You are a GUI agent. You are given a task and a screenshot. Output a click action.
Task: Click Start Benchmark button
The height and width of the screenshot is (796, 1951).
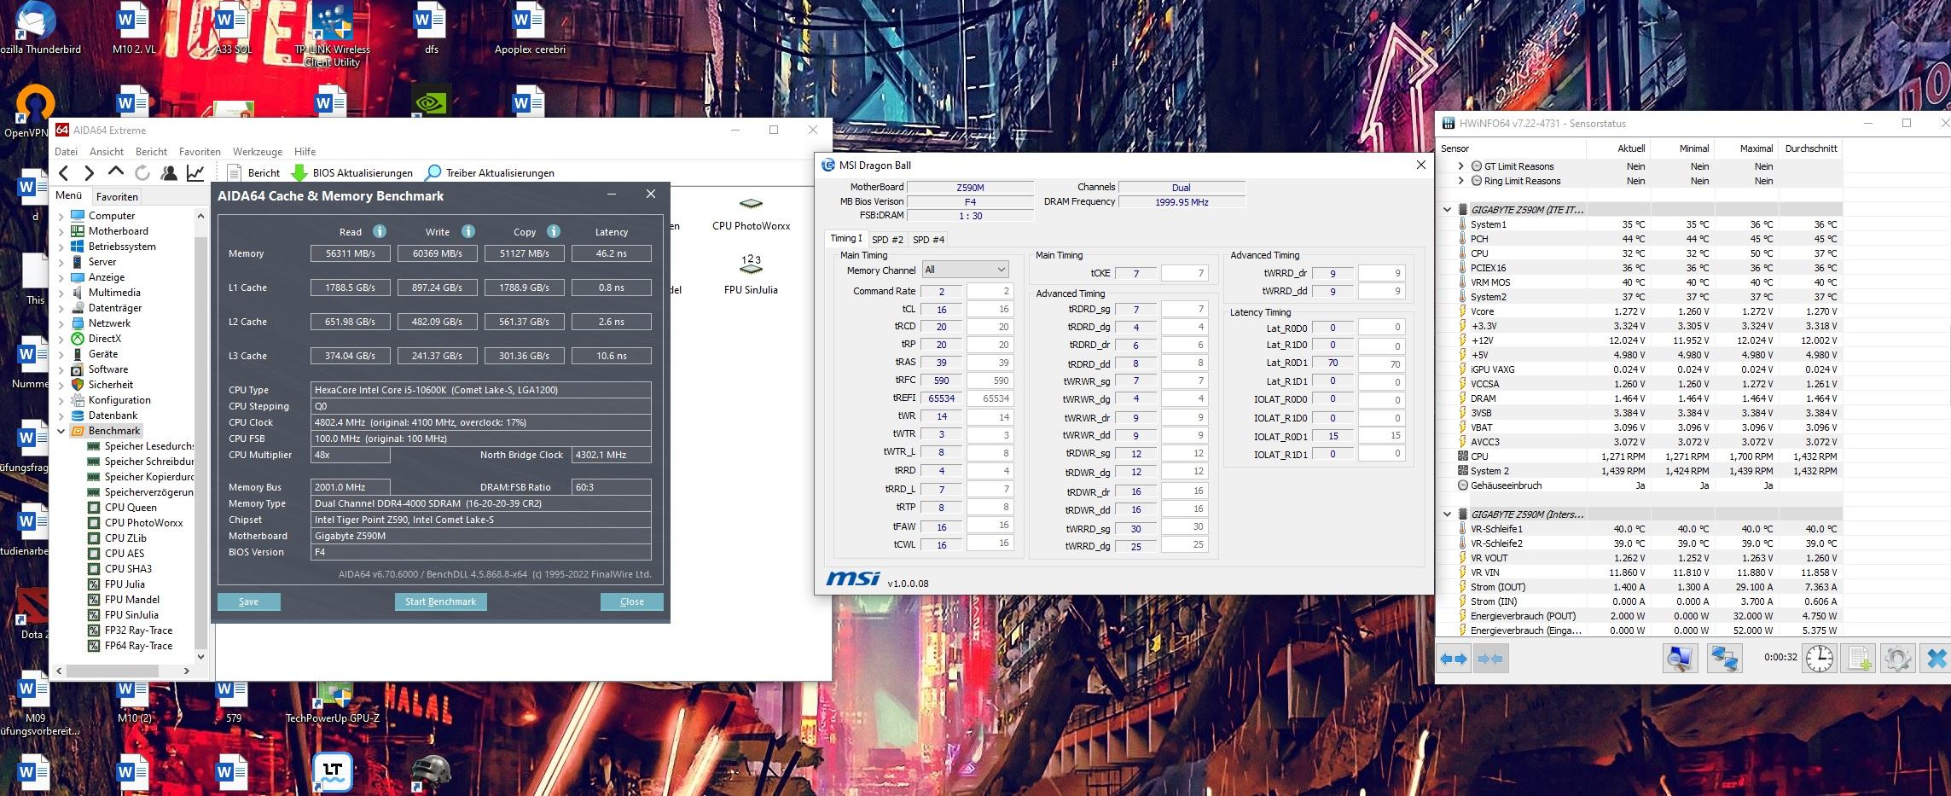click(x=440, y=601)
